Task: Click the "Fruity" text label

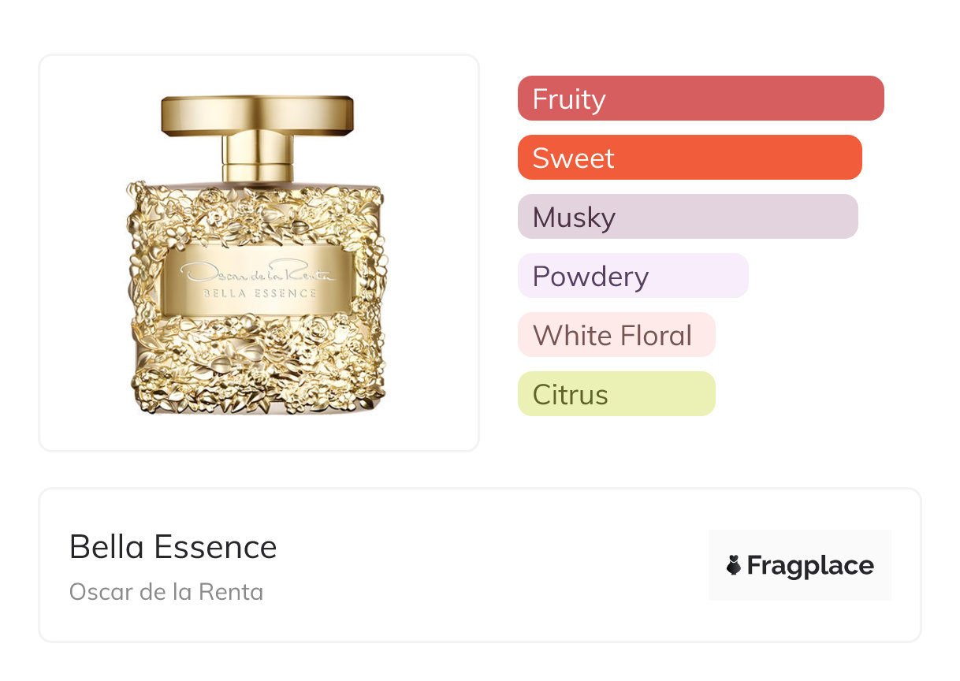Action: point(569,99)
